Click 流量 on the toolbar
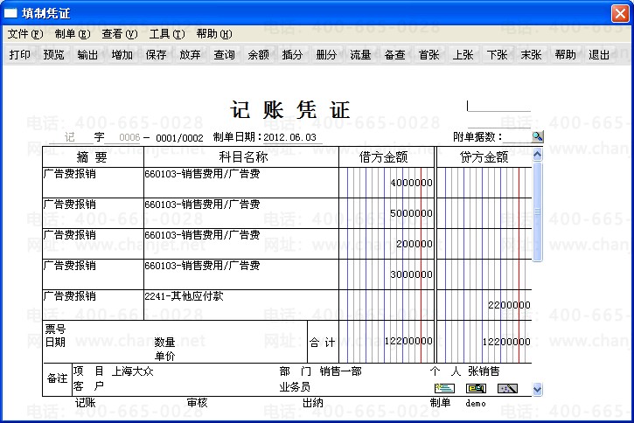Viewport: 634px width, 423px height. [360, 54]
